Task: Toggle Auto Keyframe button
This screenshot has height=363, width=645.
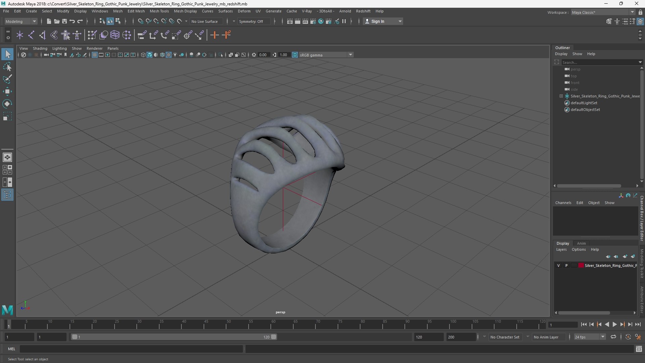Action: click(x=628, y=337)
